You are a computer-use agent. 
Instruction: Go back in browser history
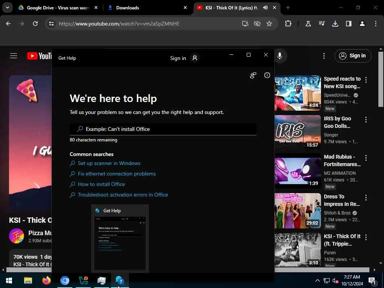point(8,24)
